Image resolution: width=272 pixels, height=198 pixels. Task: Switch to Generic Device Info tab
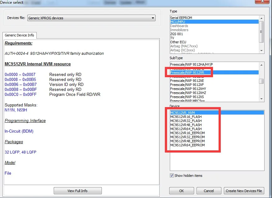click(x=20, y=35)
